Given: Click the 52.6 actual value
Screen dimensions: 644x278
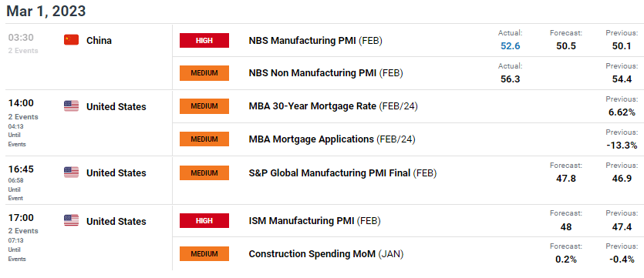Looking at the screenshot, I should pyautogui.click(x=510, y=46).
